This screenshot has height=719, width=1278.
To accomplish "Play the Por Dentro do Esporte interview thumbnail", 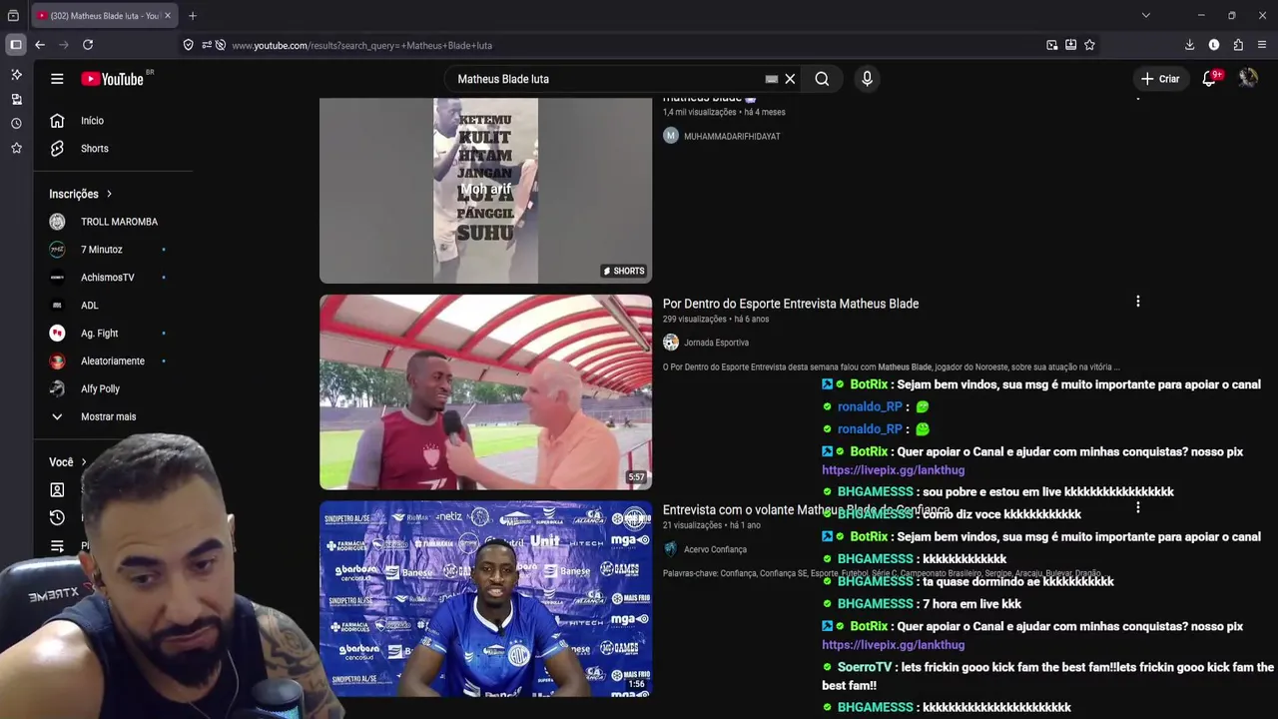I will tap(485, 391).
